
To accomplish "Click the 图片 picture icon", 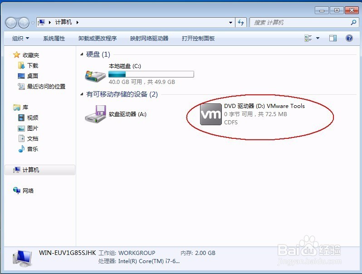I will click(21, 128).
